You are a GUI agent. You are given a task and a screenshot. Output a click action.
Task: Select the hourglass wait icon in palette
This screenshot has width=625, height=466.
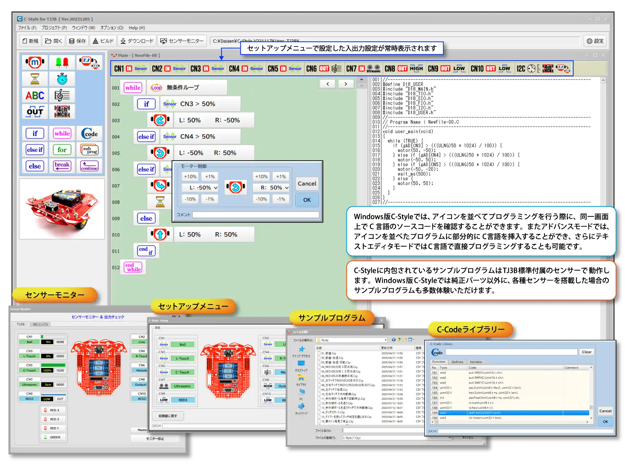(x=35, y=79)
